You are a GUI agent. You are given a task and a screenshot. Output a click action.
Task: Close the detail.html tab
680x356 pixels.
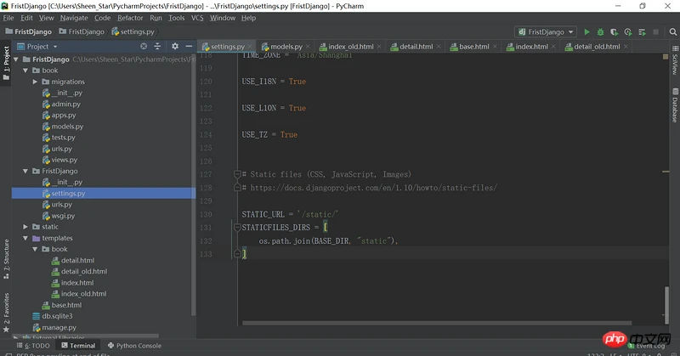tap(439, 47)
